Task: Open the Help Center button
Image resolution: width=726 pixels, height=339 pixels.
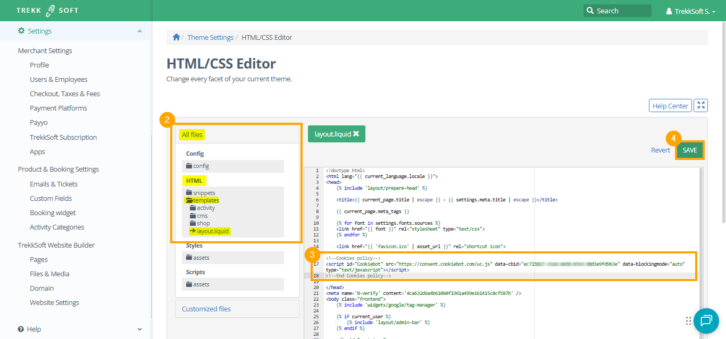Action: [x=670, y=106]
